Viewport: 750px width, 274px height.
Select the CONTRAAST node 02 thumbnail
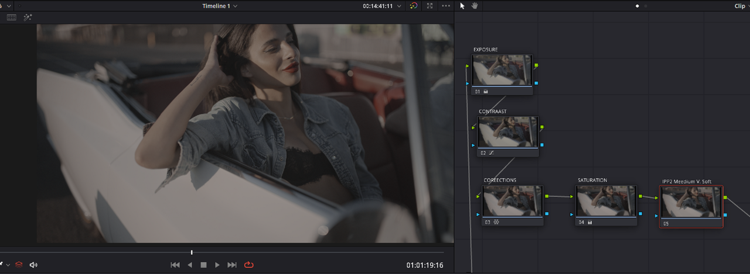coord(508,131)
